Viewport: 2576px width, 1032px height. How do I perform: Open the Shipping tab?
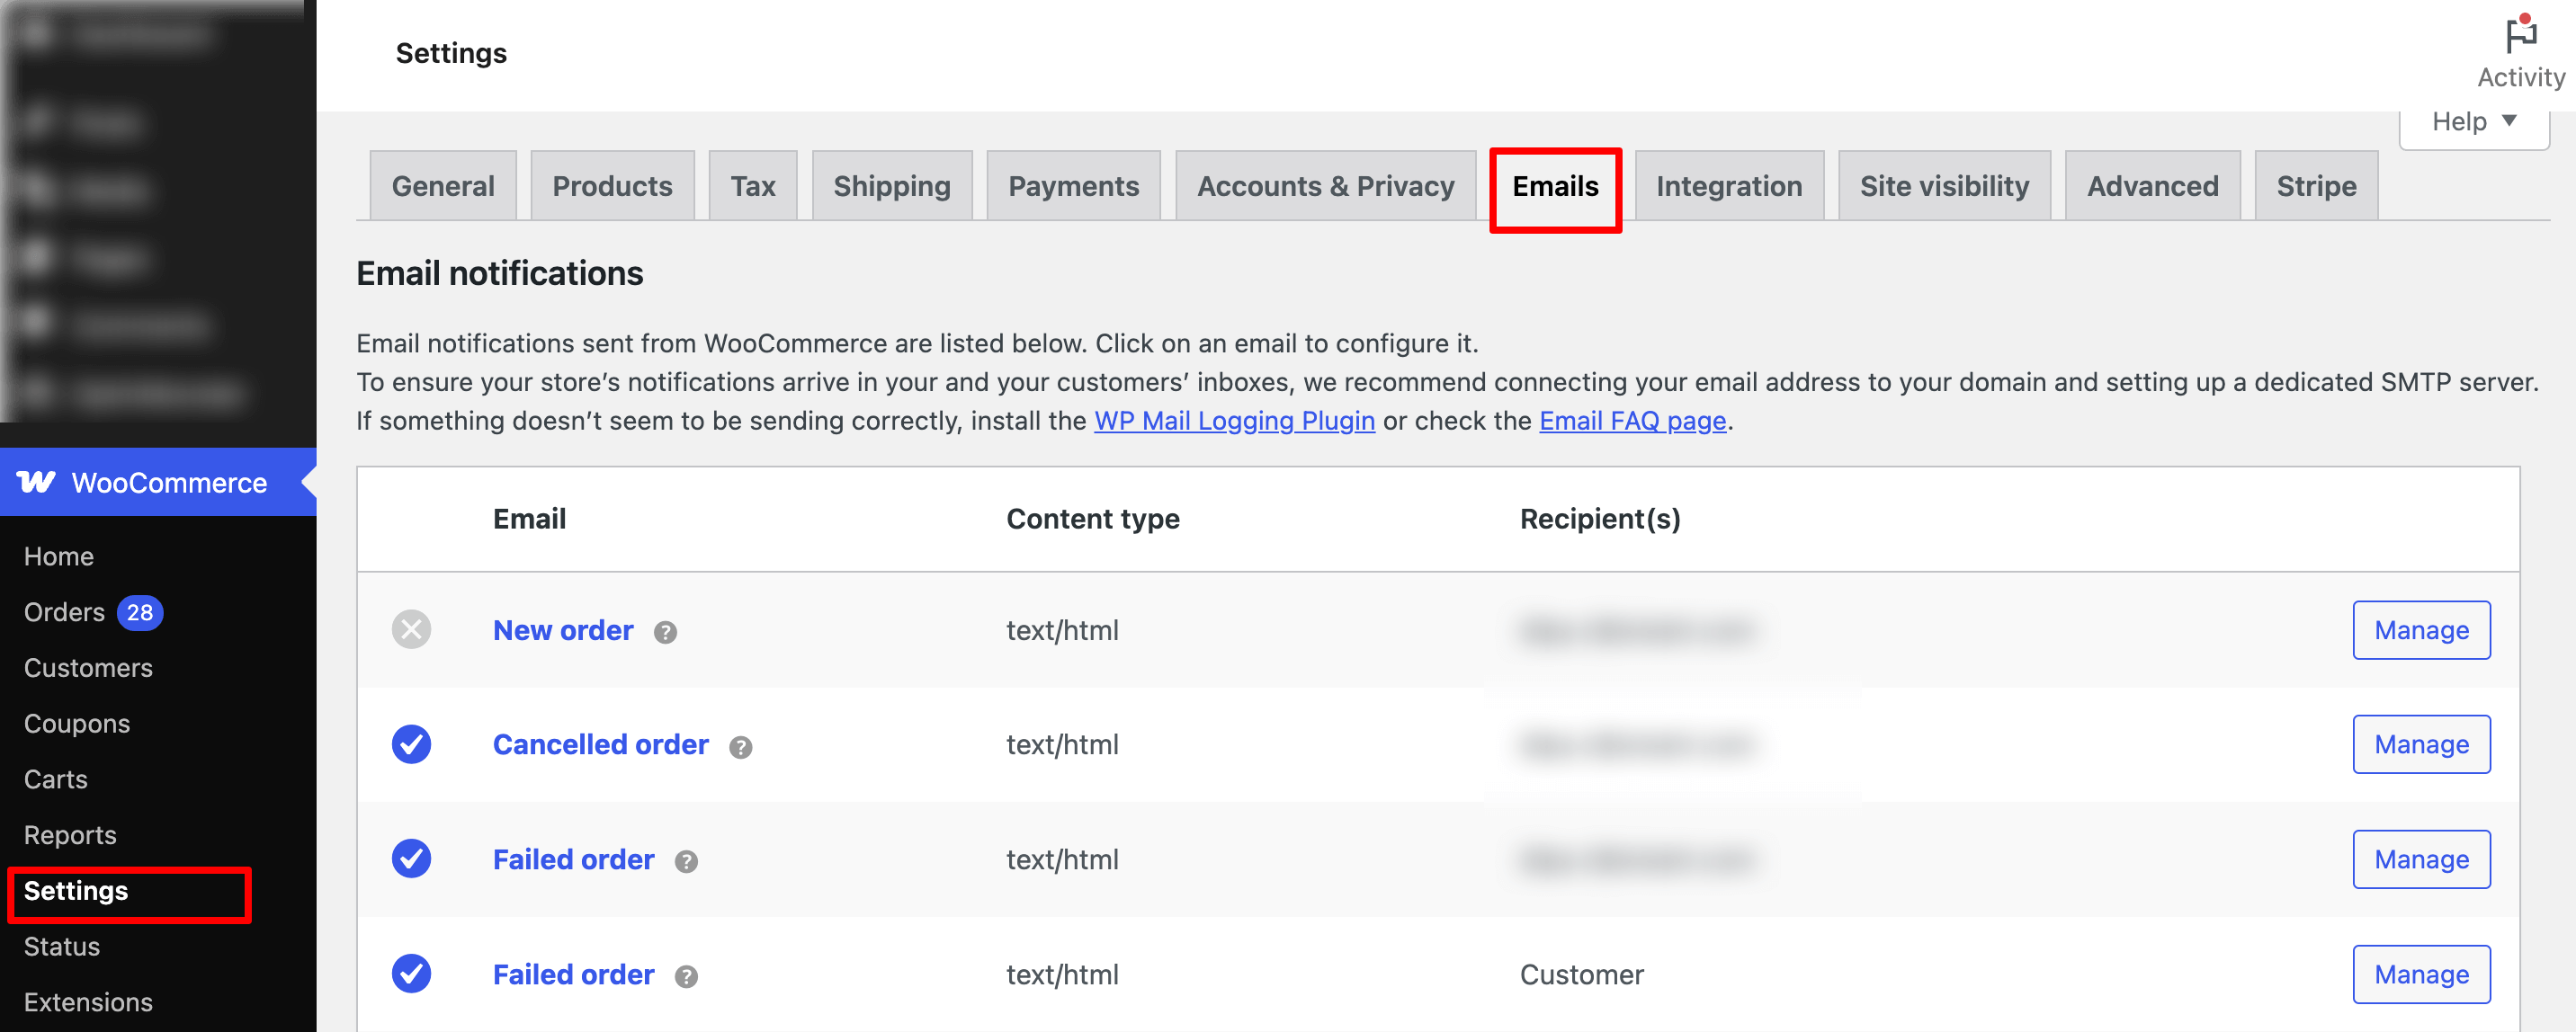click(x=892, y=186)
